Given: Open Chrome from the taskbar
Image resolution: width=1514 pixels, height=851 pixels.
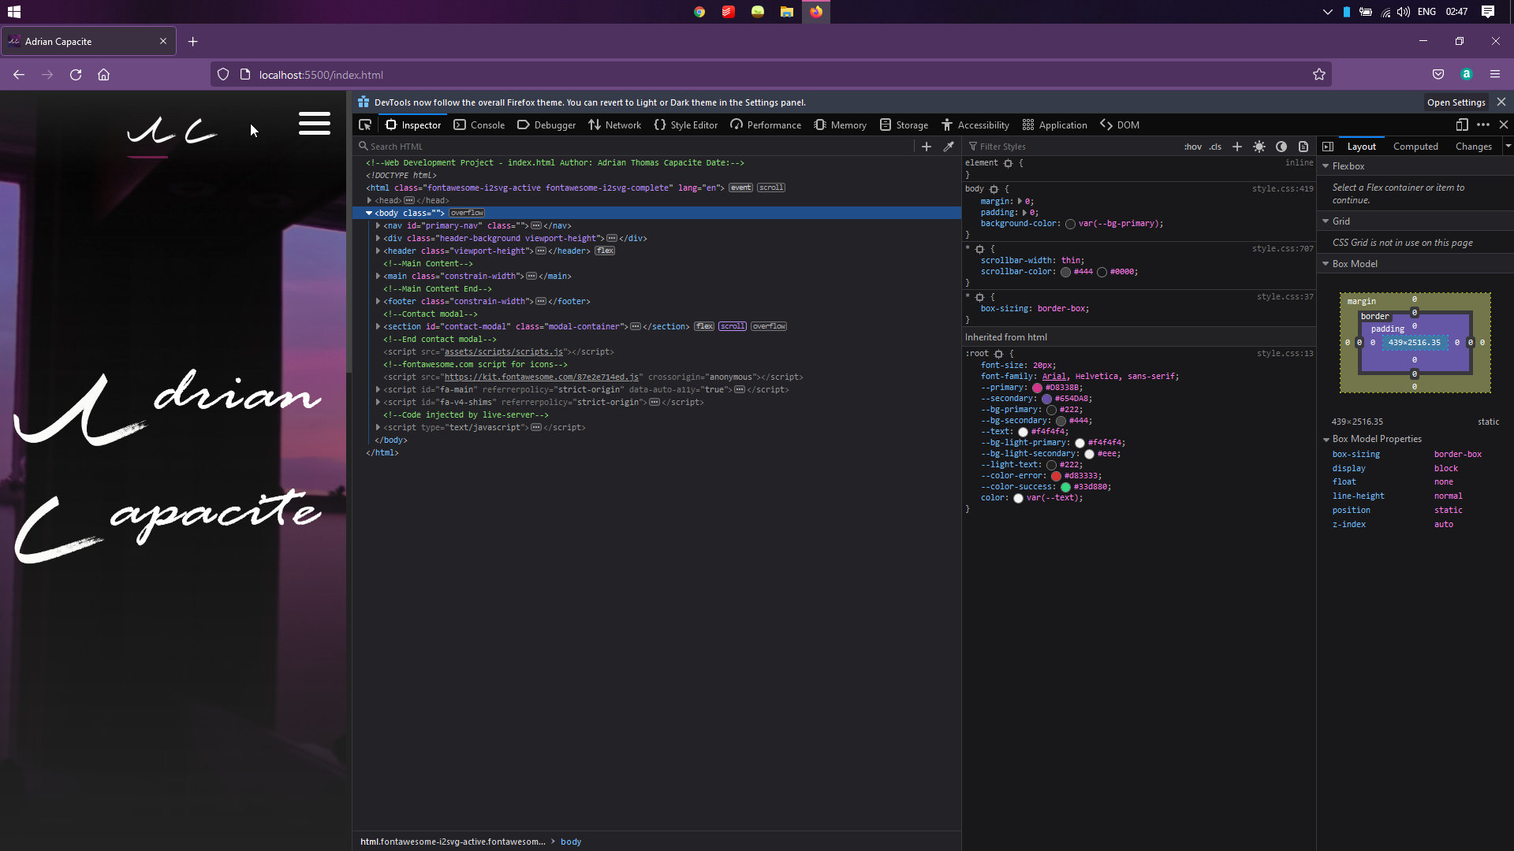Looking at the screenshot, I should (699, 12).
